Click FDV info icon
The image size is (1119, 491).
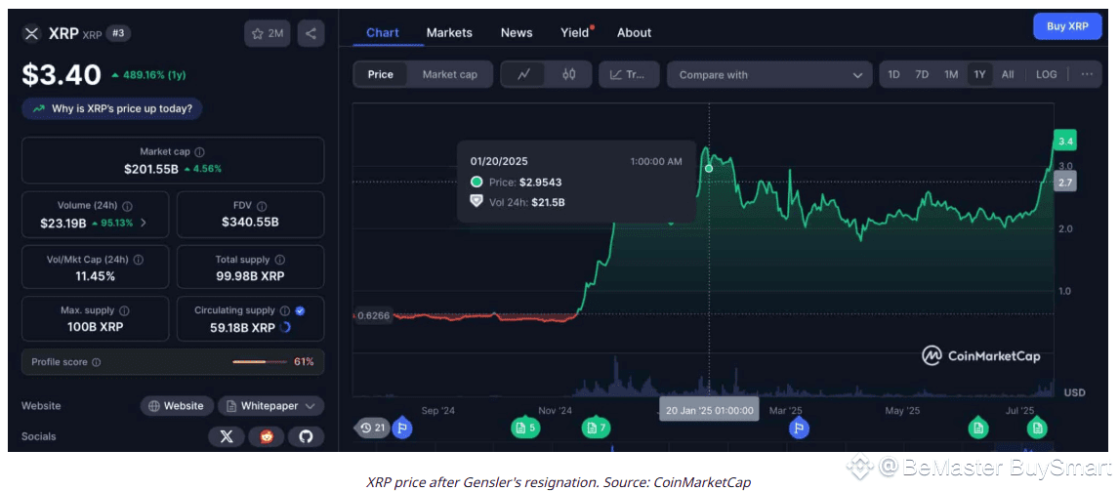(x=263, y=206)
